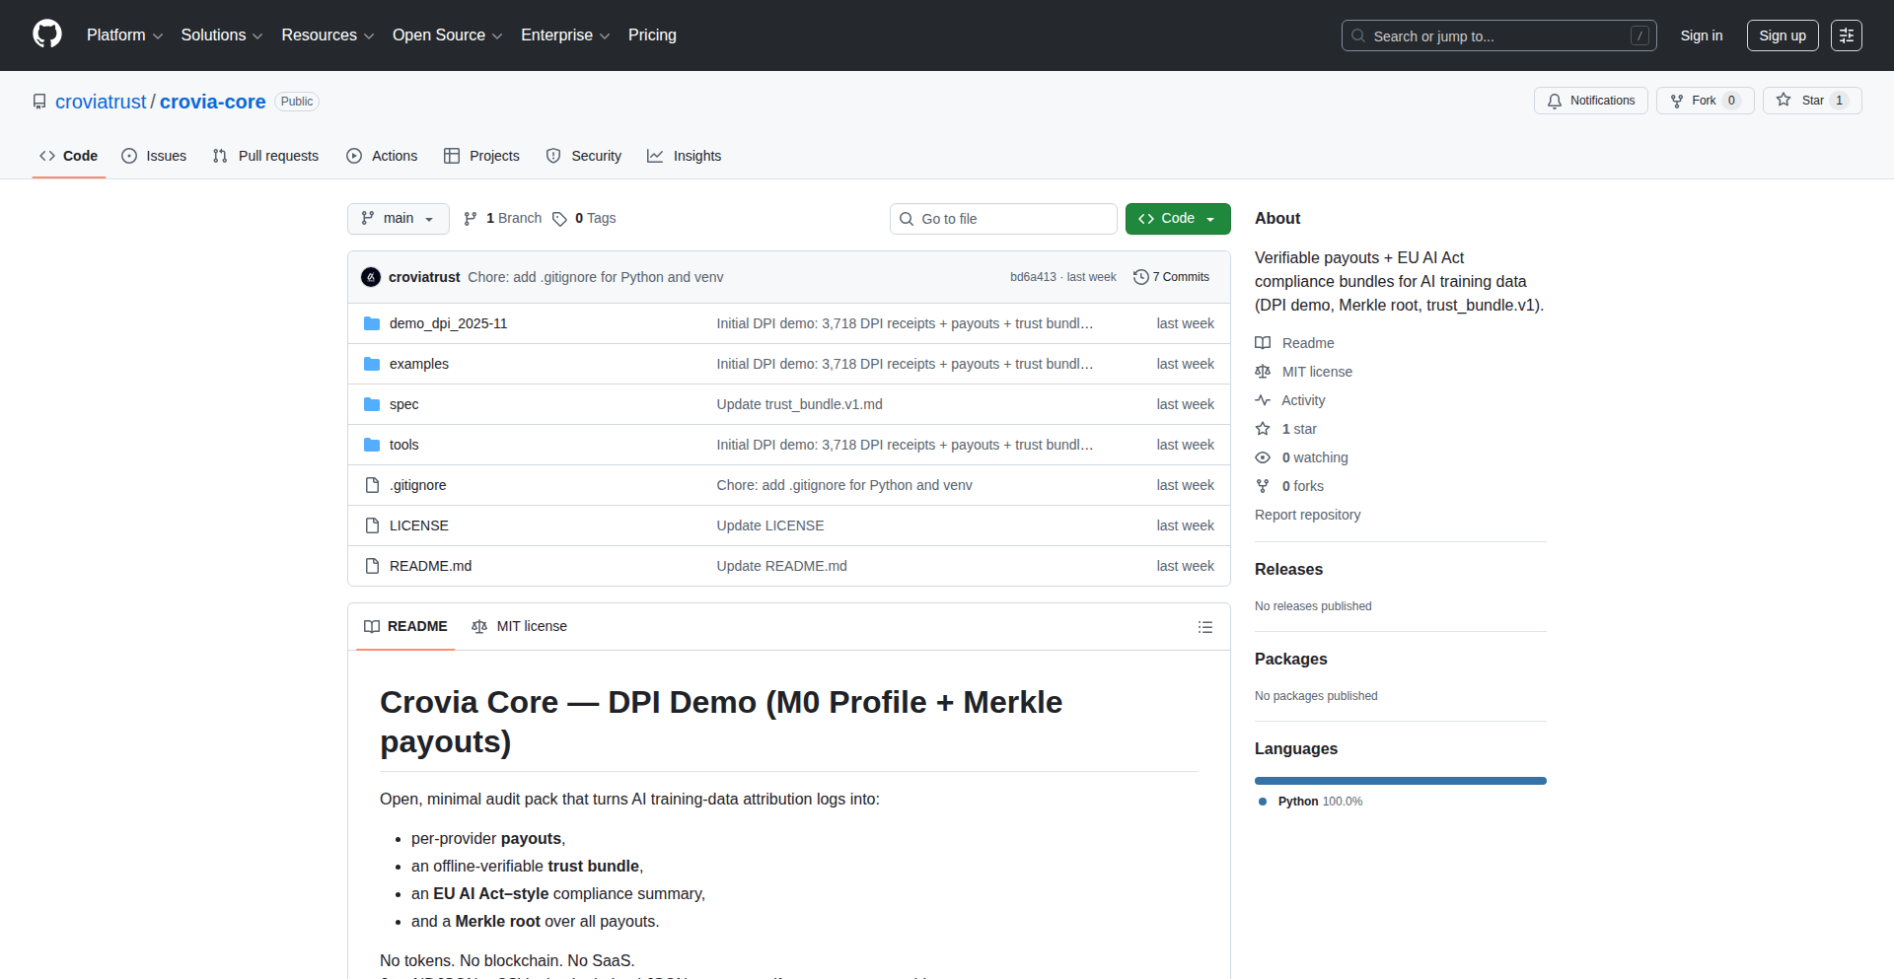Click the 0 Tags icon link
The image size is (1894, 979).
coord(560,219)
